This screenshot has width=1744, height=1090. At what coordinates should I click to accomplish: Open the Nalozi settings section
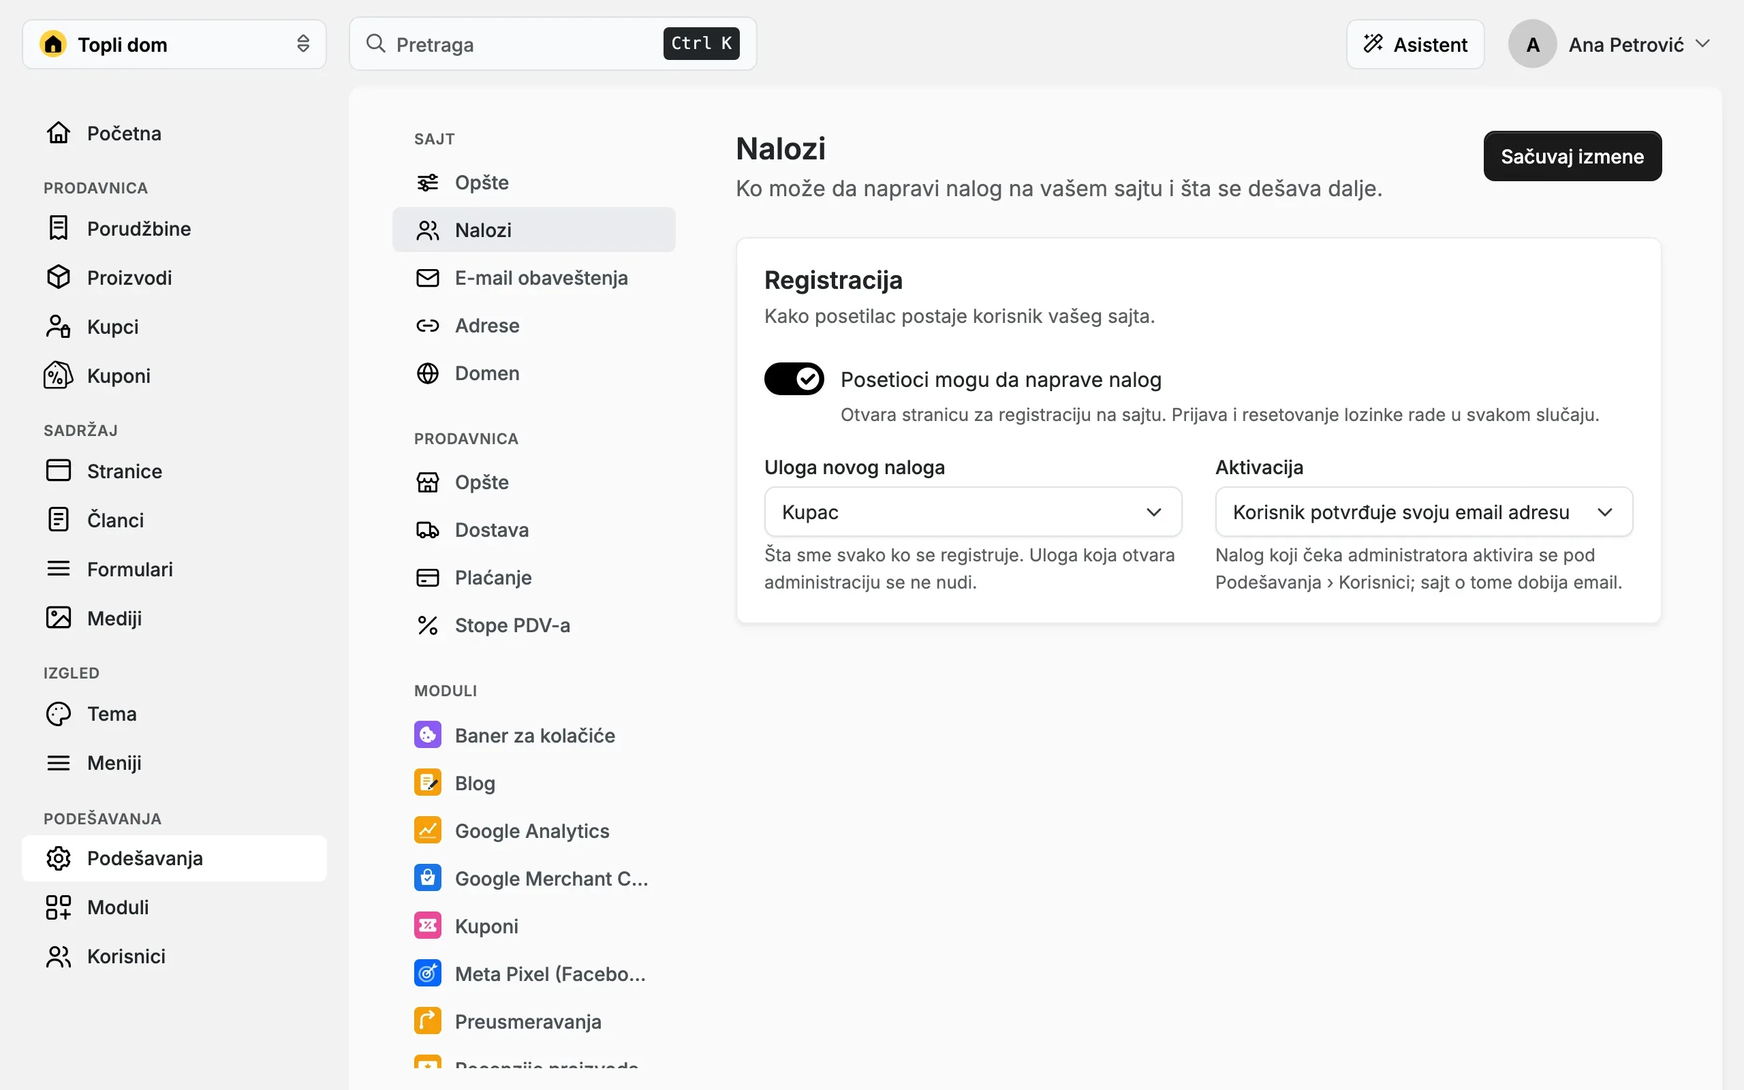(x=533, y=230)
